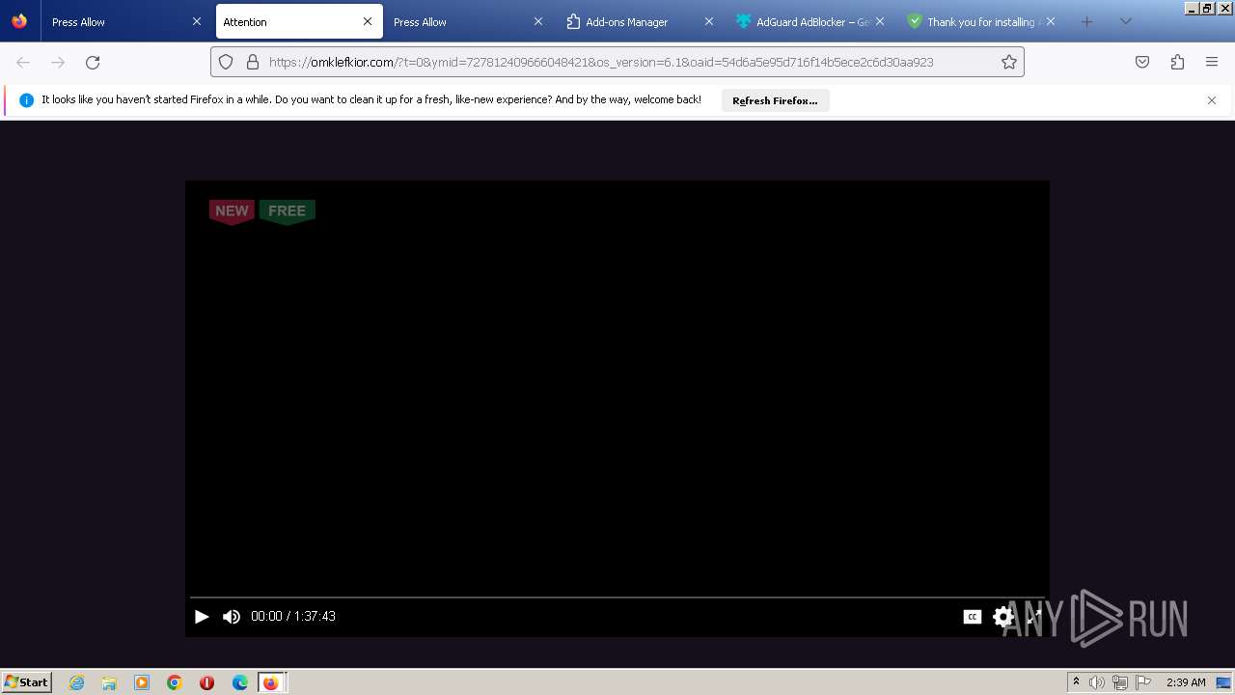
Task: Open the tracking protection shield icon
Action: tap(226, 62)
